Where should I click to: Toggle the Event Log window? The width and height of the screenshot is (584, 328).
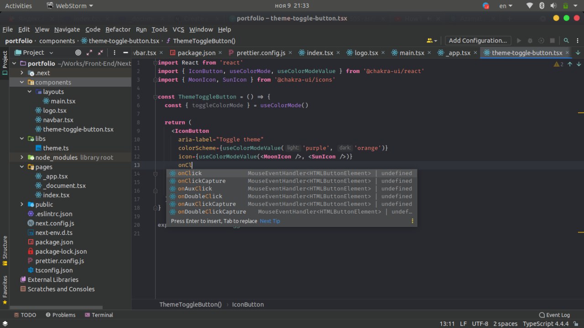pyautogui.click(x=554, y=315)
